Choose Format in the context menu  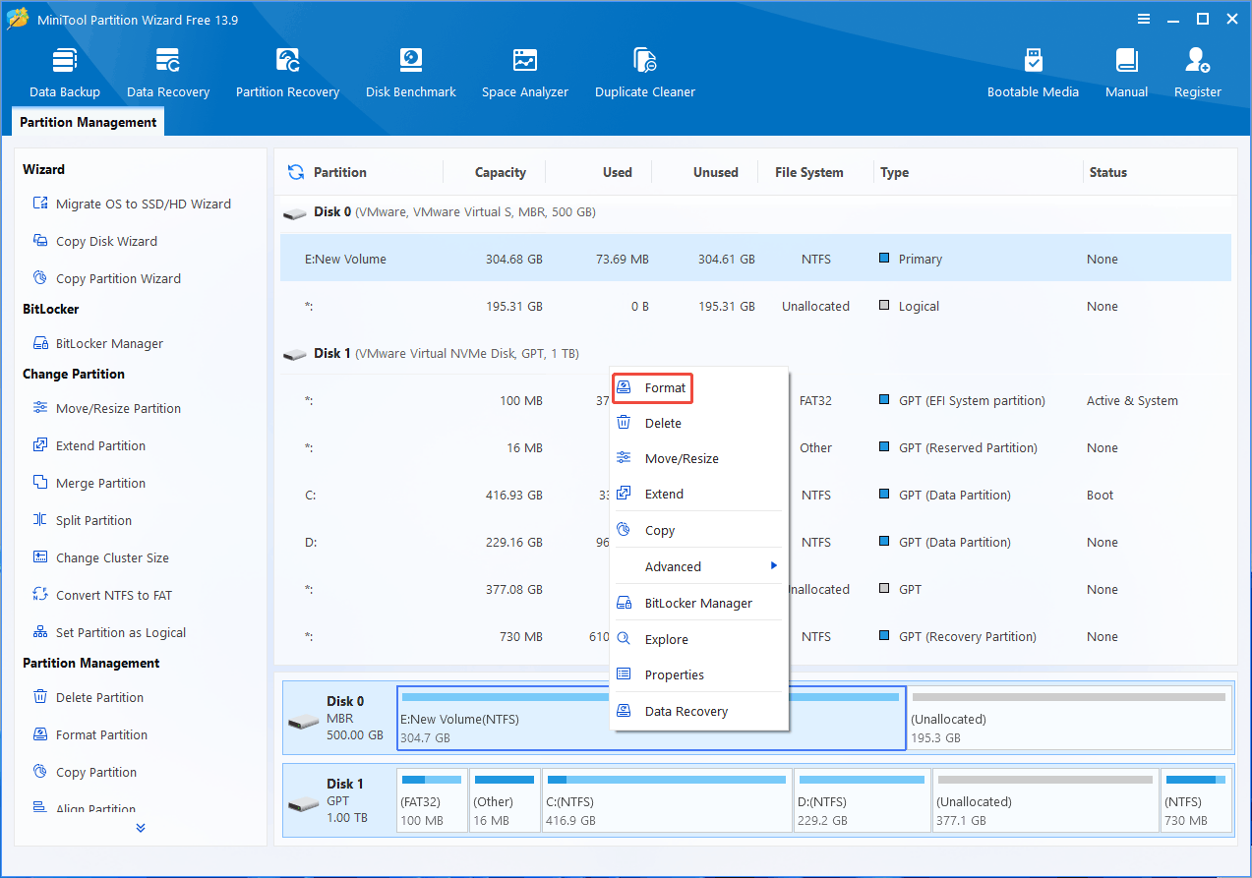[x=699, y=387]
